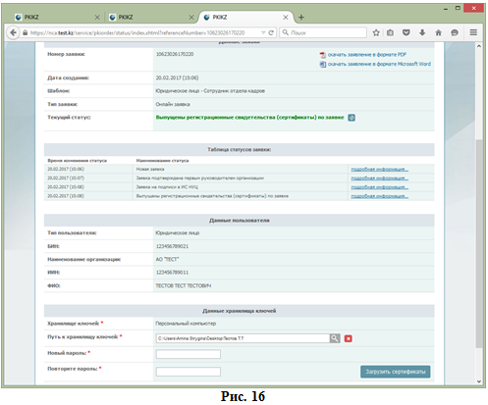Click the new password field
This screenshot has width=488, height=405.
[x=189, y=354]
